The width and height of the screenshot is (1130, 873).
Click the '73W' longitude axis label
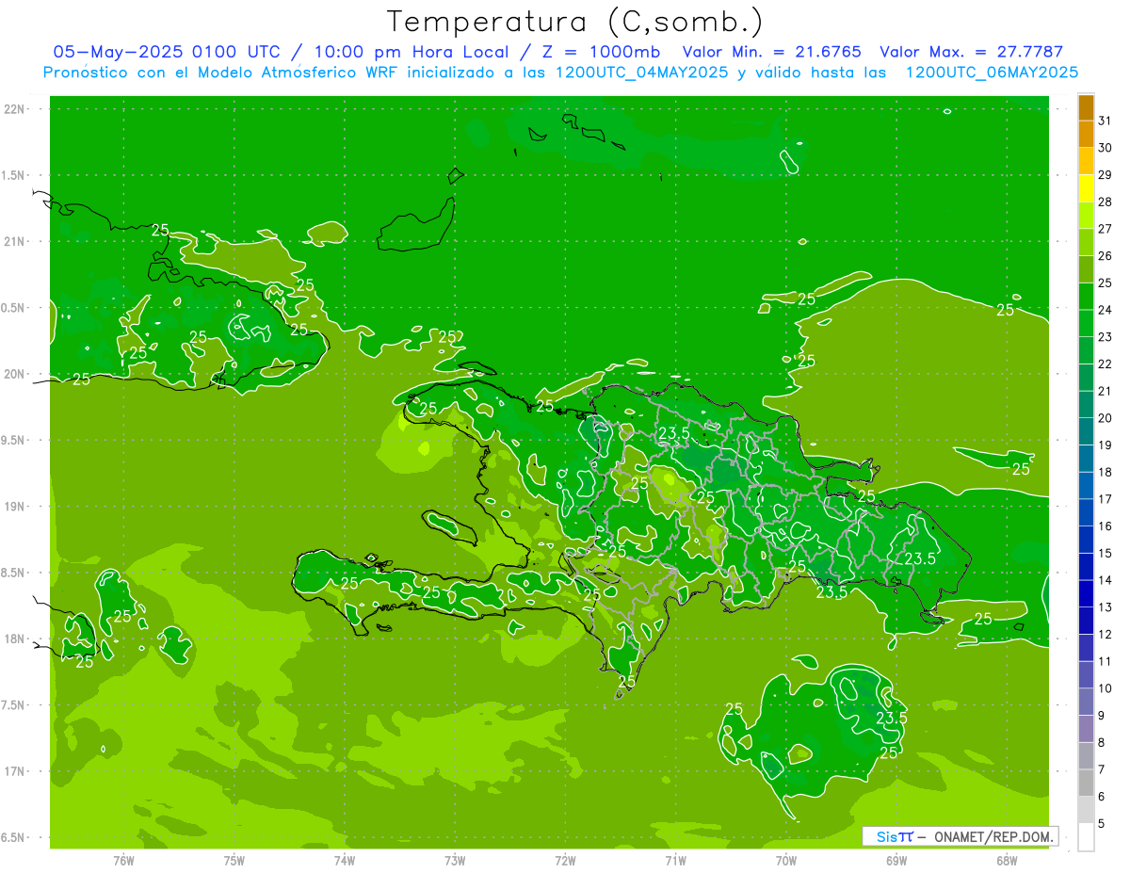tap(455, 860)
